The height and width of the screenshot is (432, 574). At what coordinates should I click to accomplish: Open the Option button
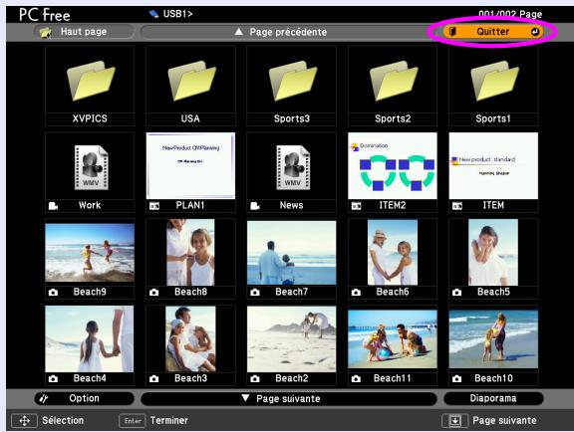click(x=84, y=398)
